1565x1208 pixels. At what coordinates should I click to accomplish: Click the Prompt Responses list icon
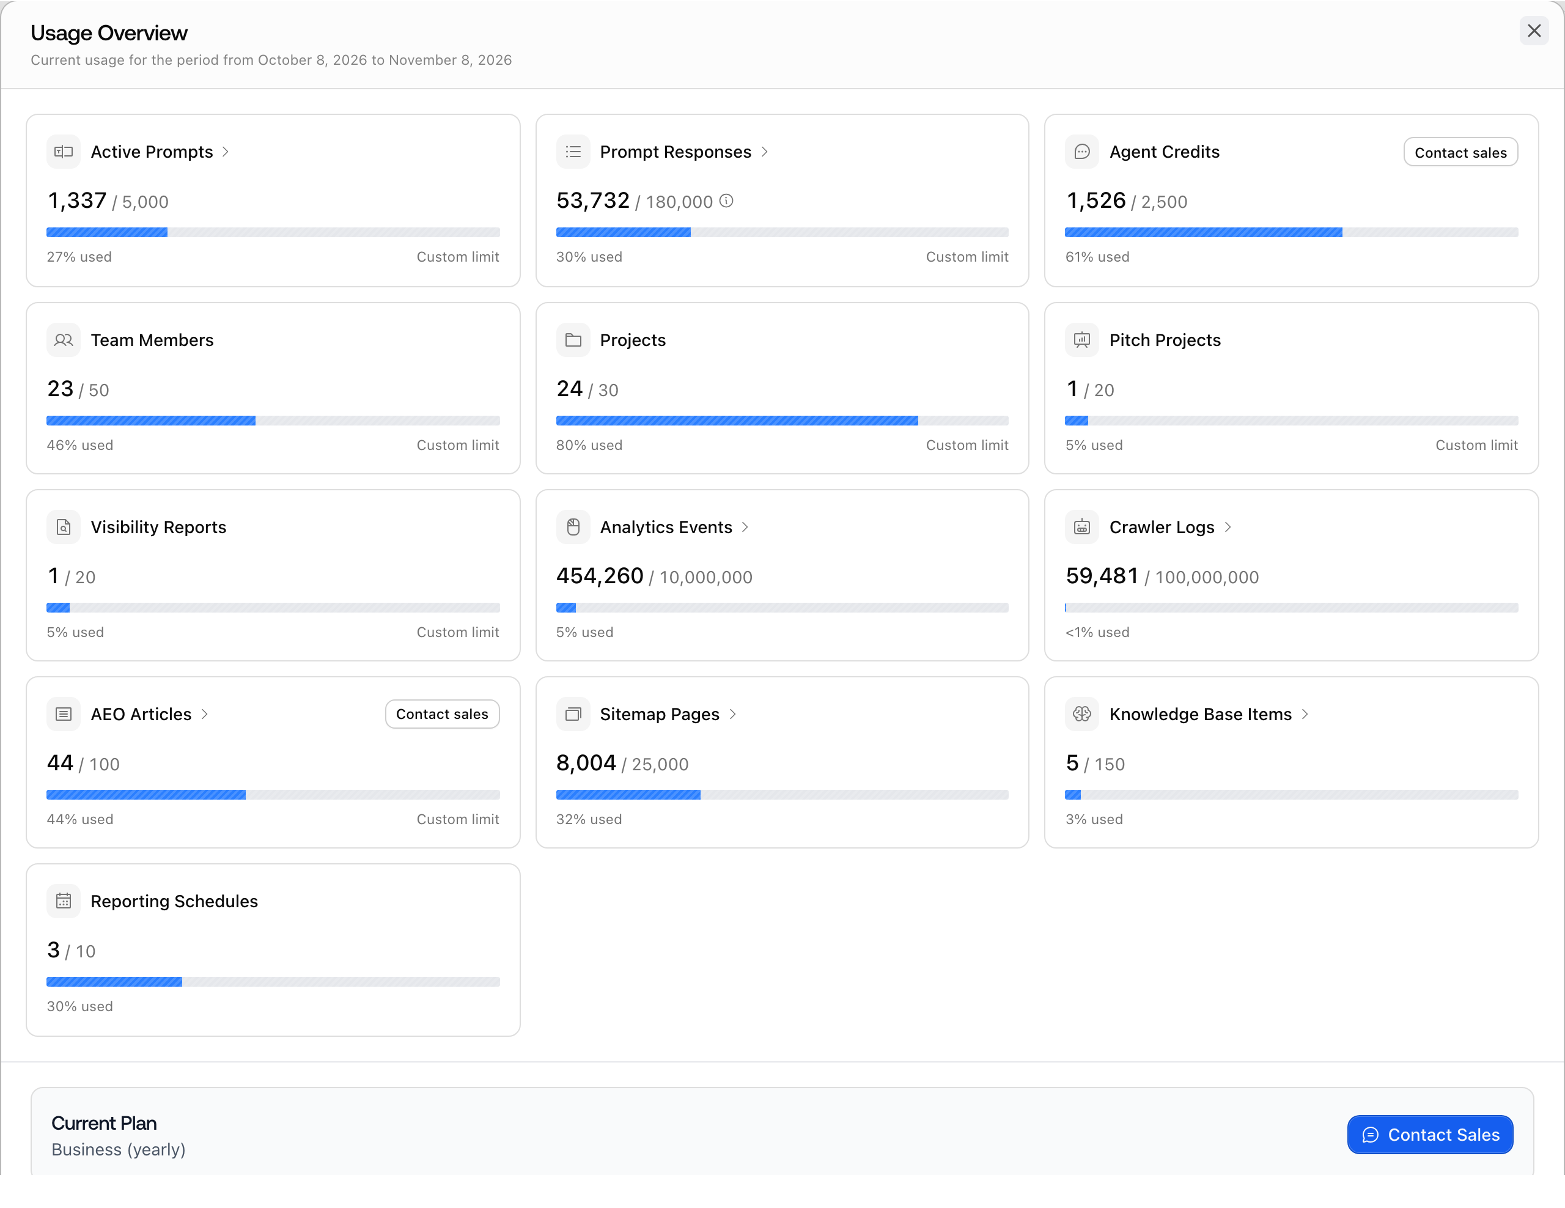[x=573, y=152]
